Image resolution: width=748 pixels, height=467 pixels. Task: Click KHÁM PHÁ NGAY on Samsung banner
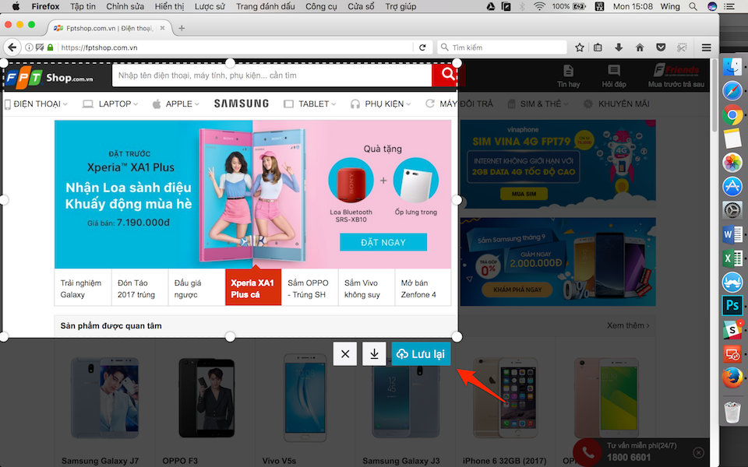tap(517, 290)
